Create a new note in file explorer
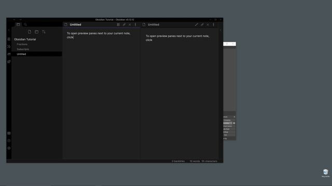 [30, 32]
